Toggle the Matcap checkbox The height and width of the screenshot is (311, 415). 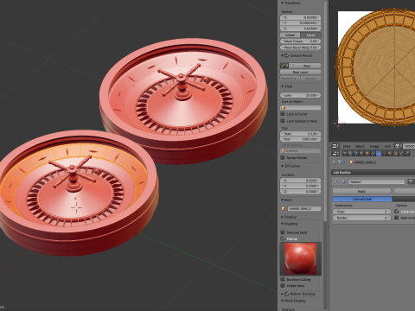[283, 238]
